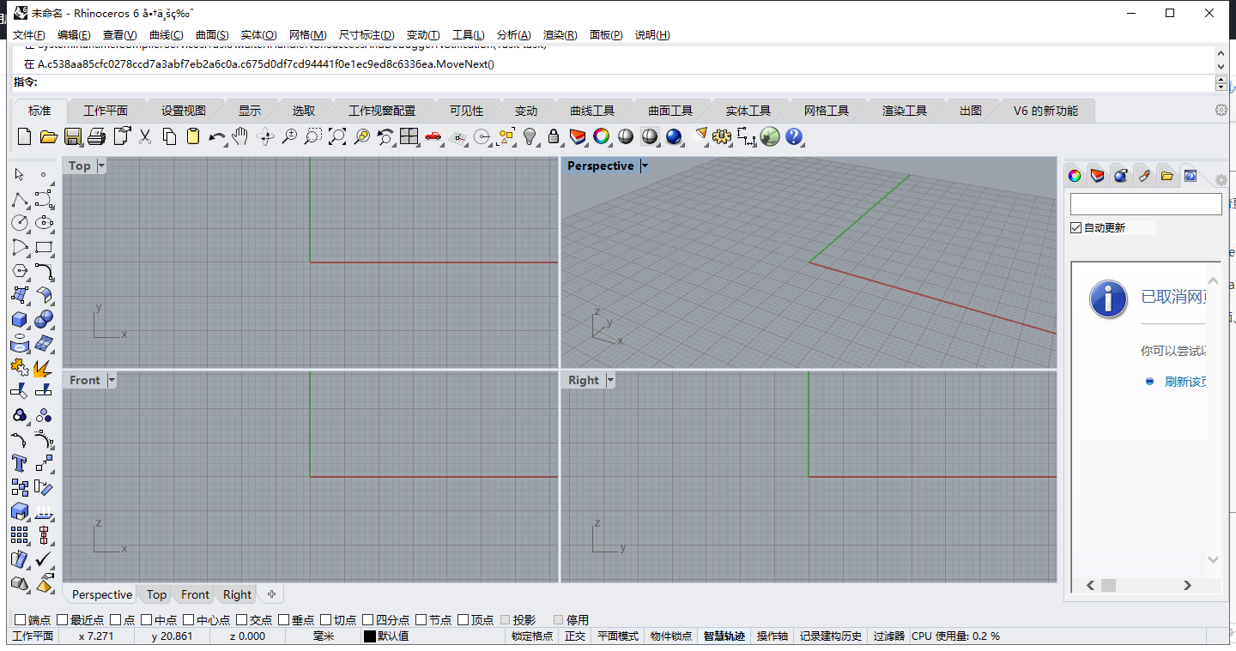Toggle the 最近点 osnap checkbox
This screenshot has height=651, width=1236.
pos(63,619)
